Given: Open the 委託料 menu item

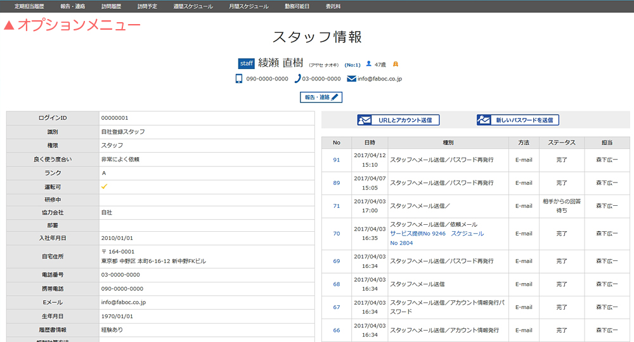Looking at the screenshot, I should [x=333, y=6].
